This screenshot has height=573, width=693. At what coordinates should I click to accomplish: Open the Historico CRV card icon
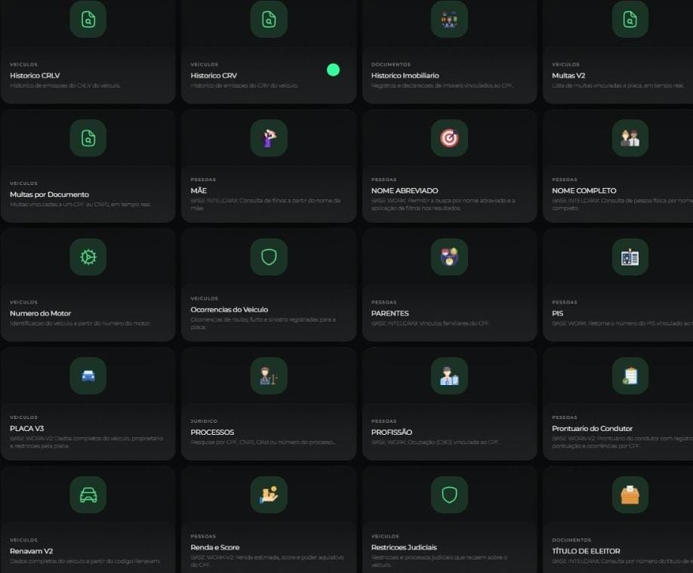[269, 20]
